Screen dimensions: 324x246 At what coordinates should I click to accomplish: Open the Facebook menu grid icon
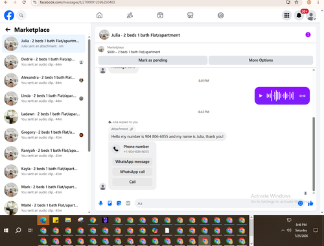pyautogui.click(x=286, y=16)
